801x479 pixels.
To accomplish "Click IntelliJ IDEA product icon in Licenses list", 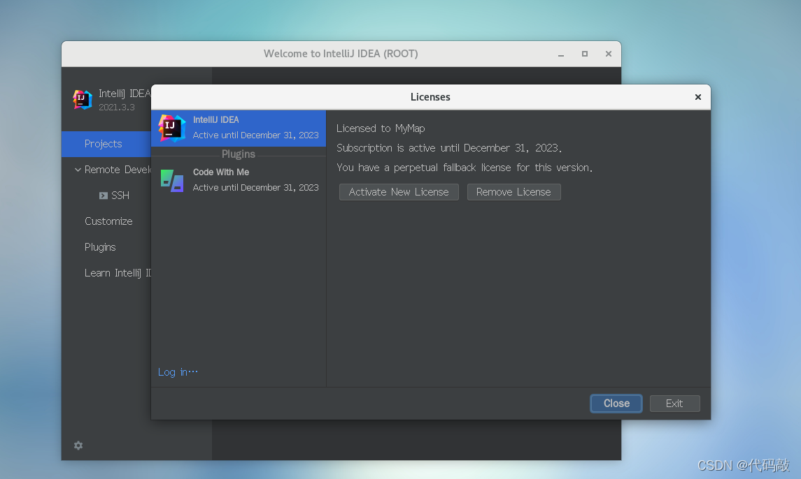I will coord(171,128).
